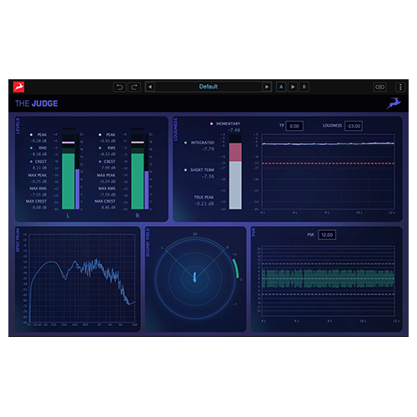
Task: Click the left channel RMS label
Action: click(x=43, y=148)
